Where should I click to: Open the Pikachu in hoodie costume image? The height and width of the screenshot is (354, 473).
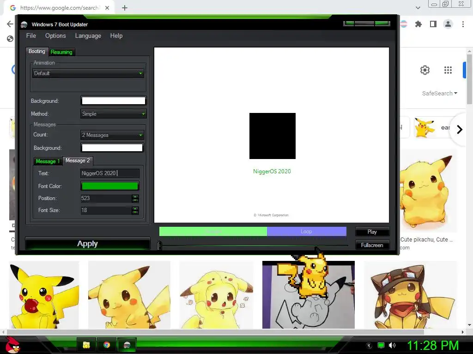click(216, 295)
